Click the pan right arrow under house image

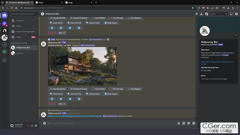[61, 99]
